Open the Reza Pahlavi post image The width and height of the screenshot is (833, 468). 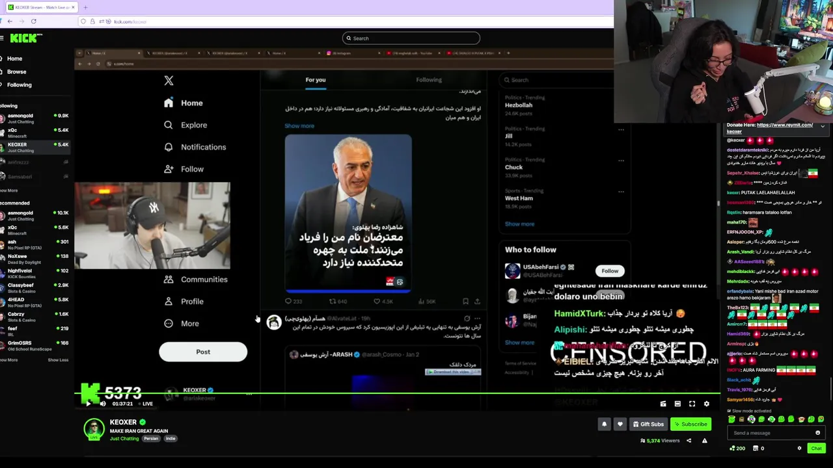pos(348,213)
